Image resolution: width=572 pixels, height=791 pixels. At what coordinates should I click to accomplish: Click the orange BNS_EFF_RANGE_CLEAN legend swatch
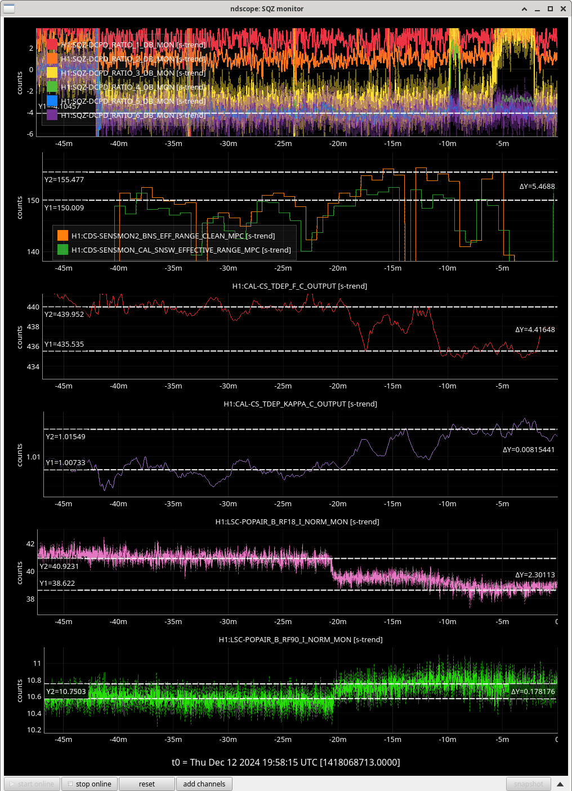pos(62,236)
